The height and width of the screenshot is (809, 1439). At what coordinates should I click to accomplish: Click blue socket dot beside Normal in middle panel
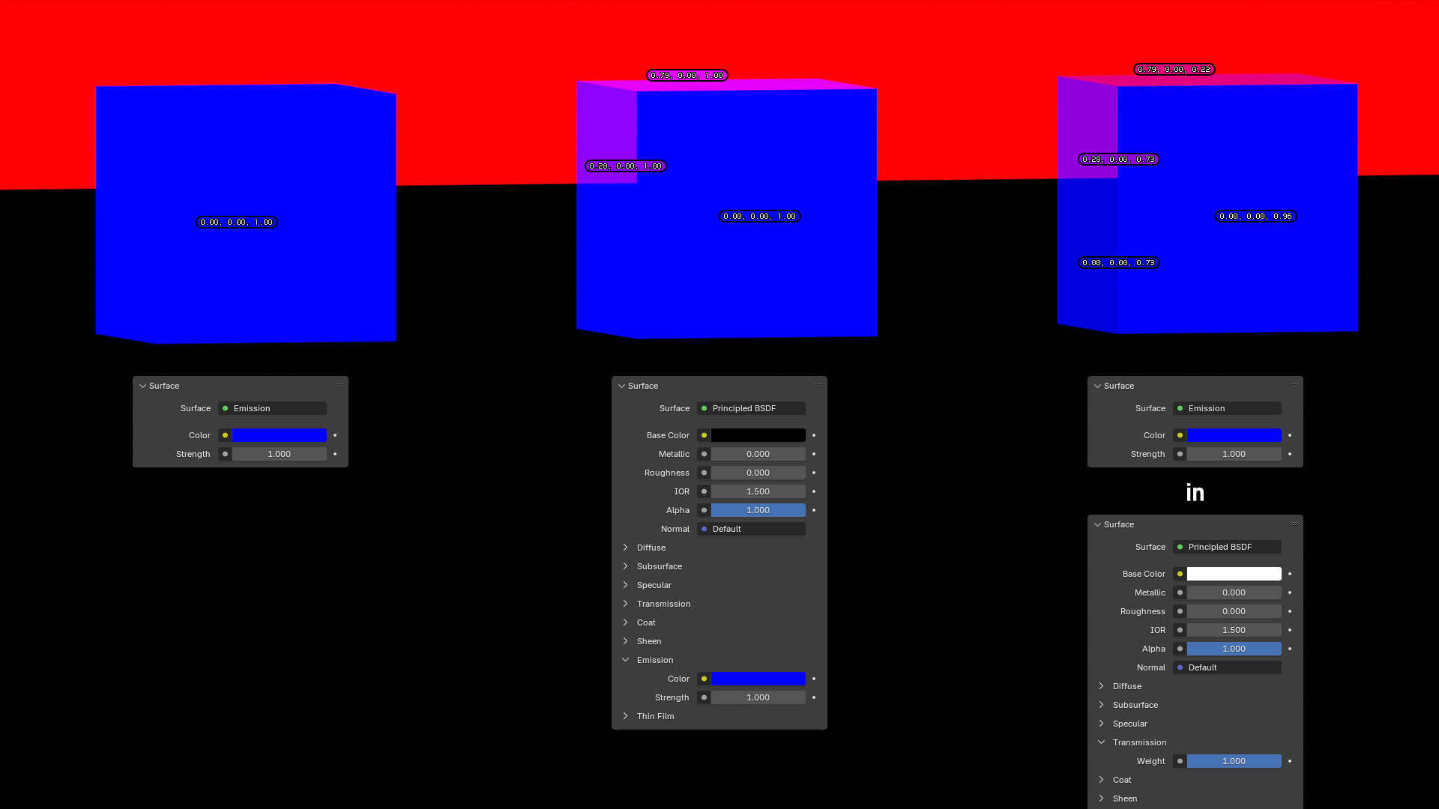click(x=704, y=529)
